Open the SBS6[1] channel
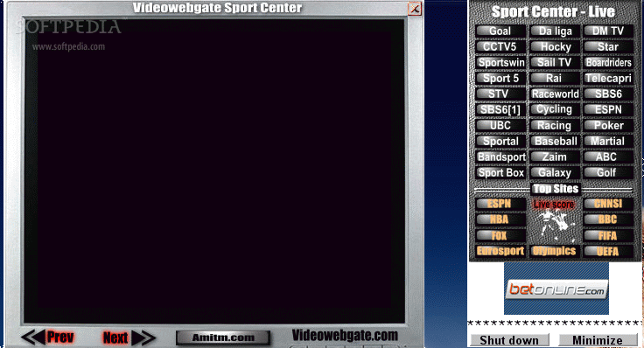The height and width of the screenshot is (348, 644). coord(500,109)
